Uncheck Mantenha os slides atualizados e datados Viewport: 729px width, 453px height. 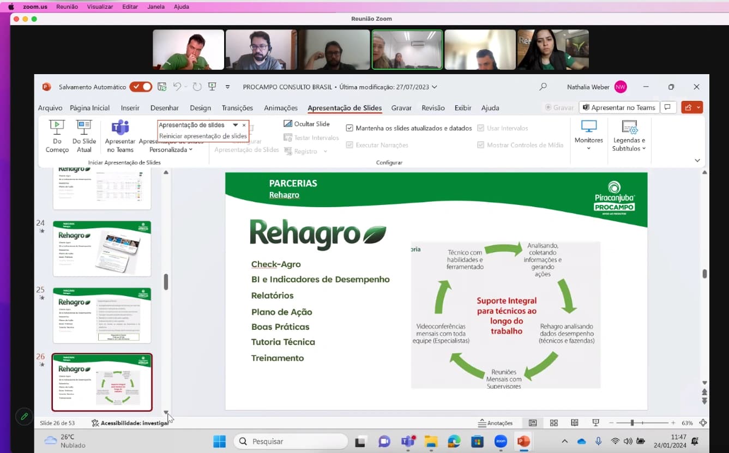click(350, 128)
